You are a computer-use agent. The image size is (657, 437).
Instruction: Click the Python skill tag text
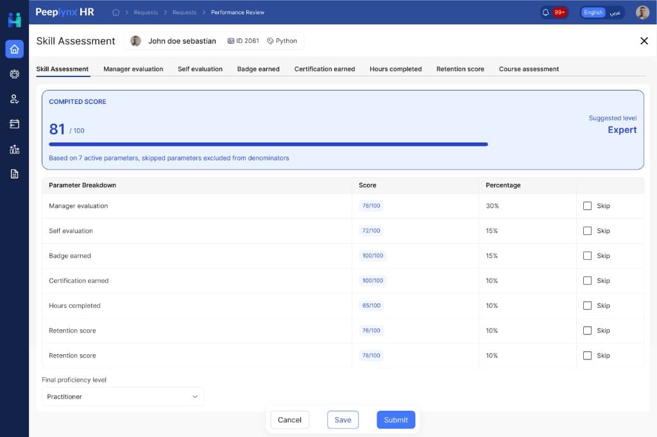pos(286,40)
